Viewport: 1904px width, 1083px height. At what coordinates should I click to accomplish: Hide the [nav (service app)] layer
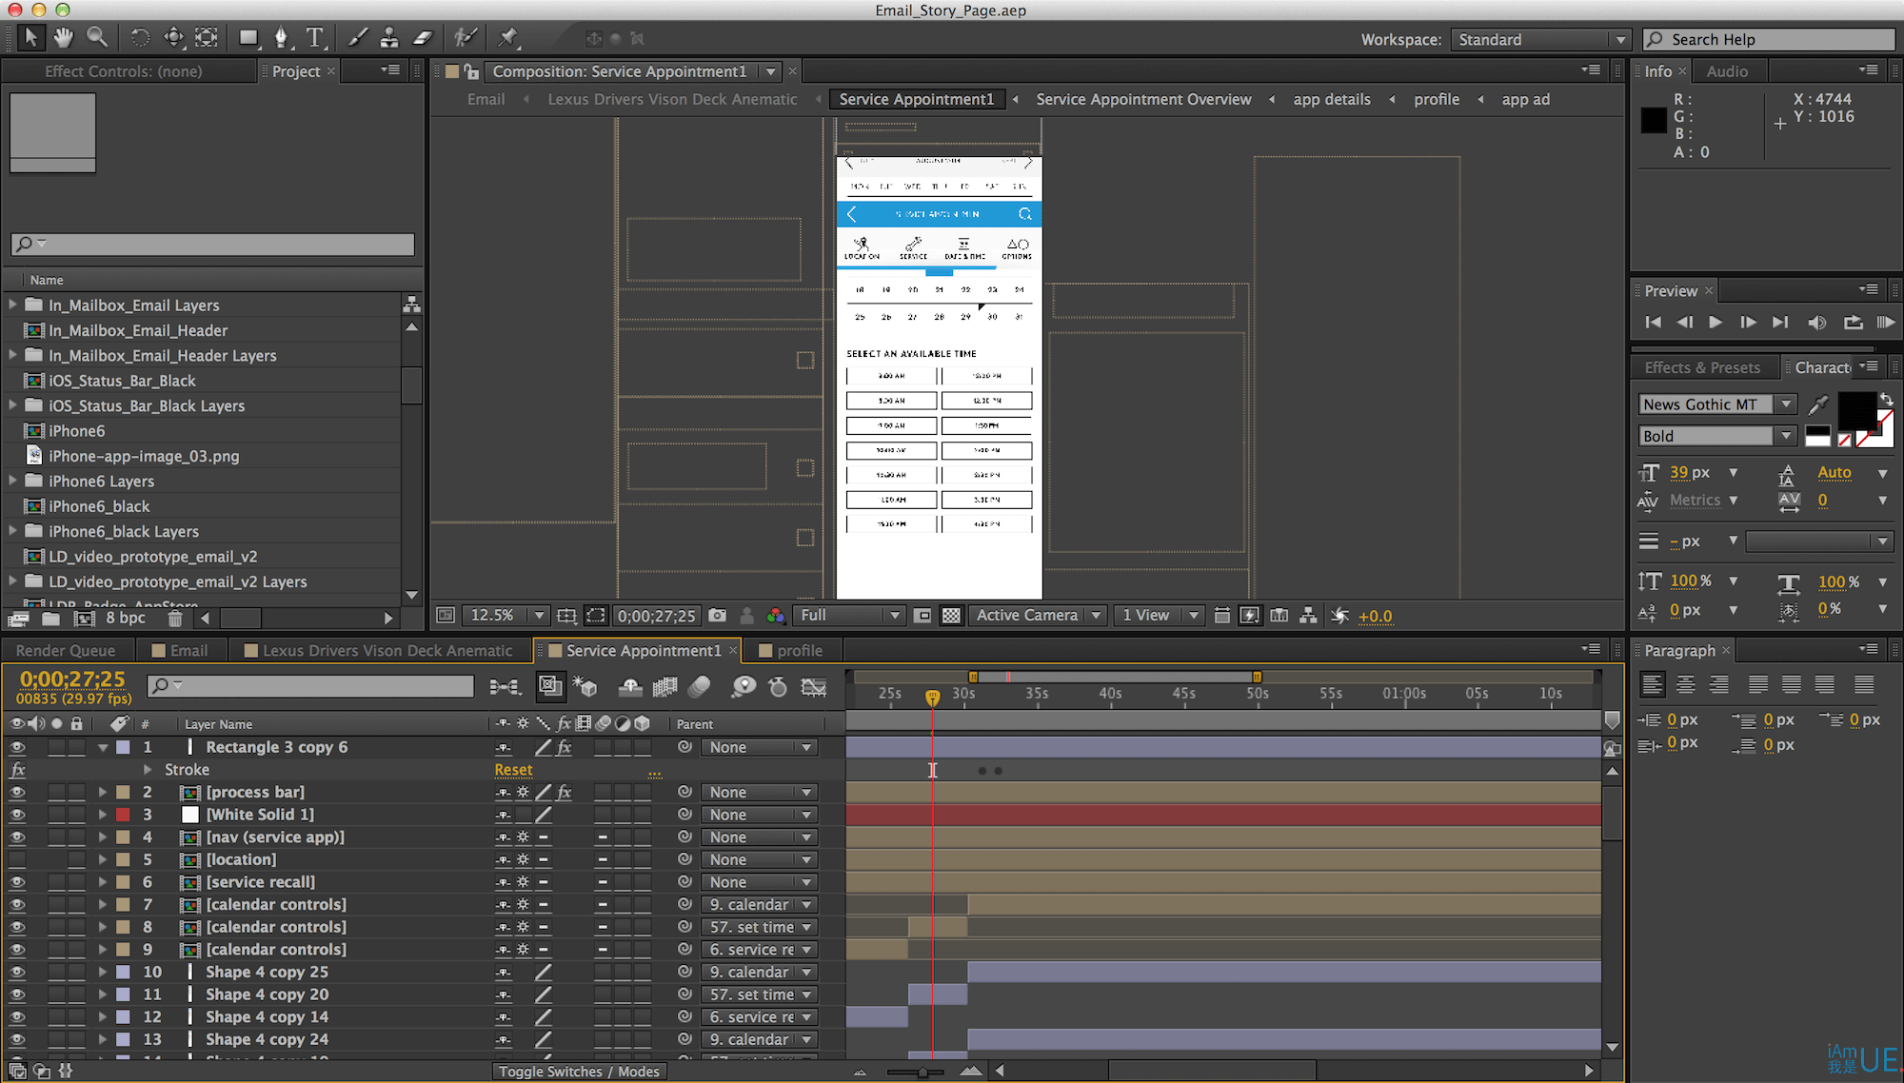(x=17, y=837)
